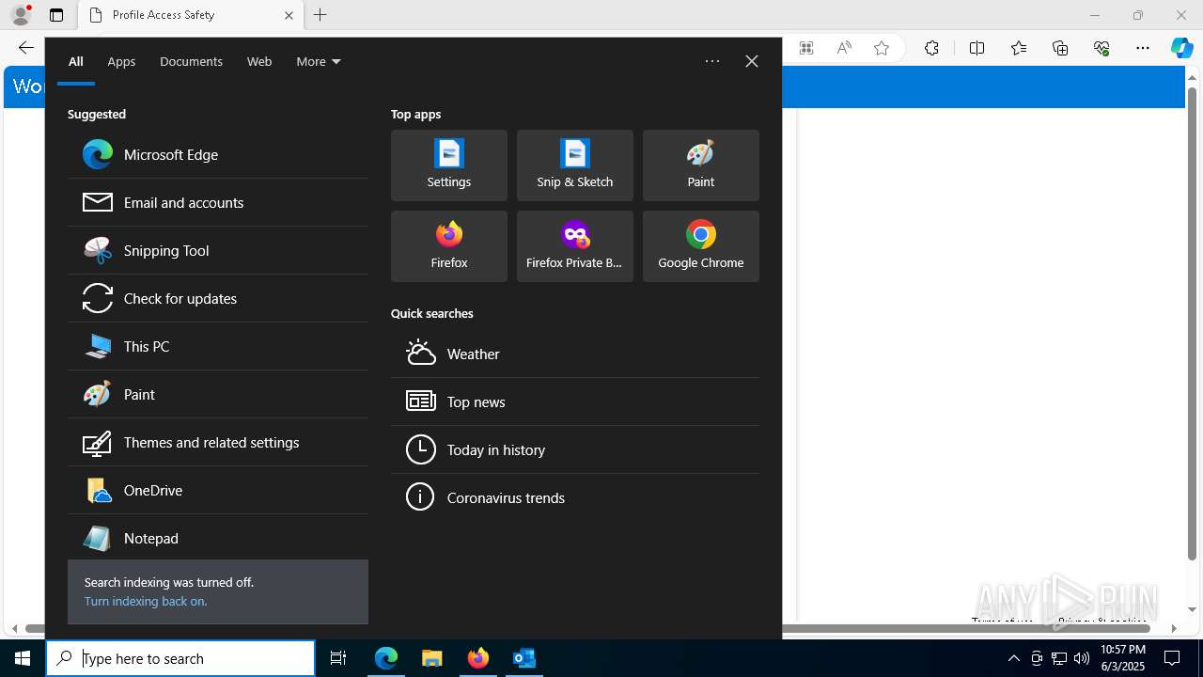Viewport: 1203px width, 677px height.
Task: Select Profile Access Safety tab
Action: tap(191, 15)
